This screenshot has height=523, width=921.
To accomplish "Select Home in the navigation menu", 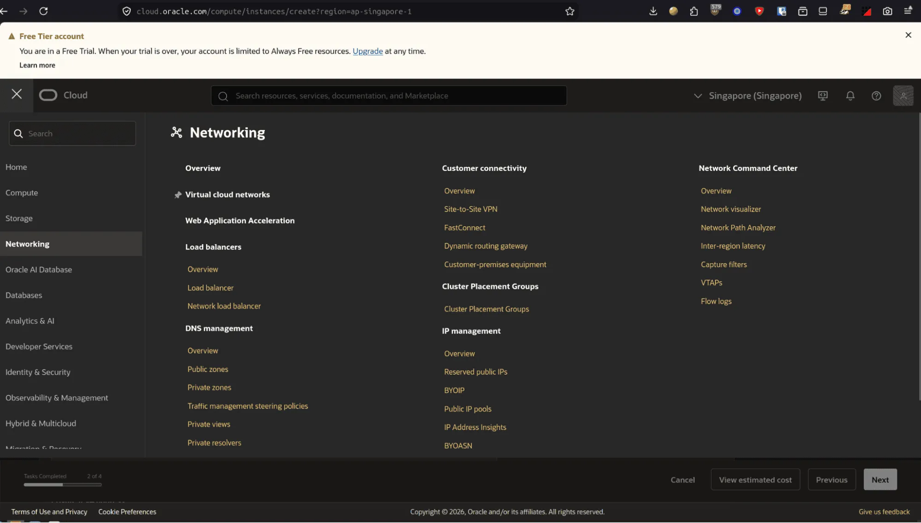I will point(16,167).
